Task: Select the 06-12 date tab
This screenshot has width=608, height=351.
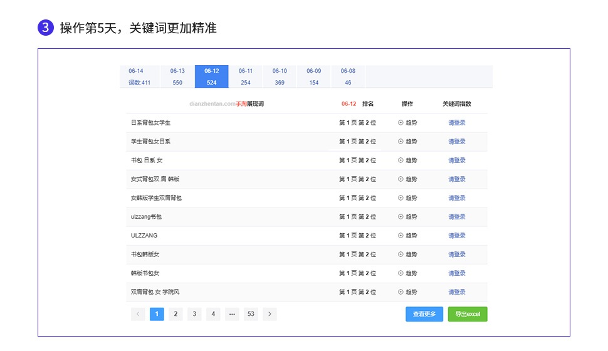Action: [x=211, y=76]
